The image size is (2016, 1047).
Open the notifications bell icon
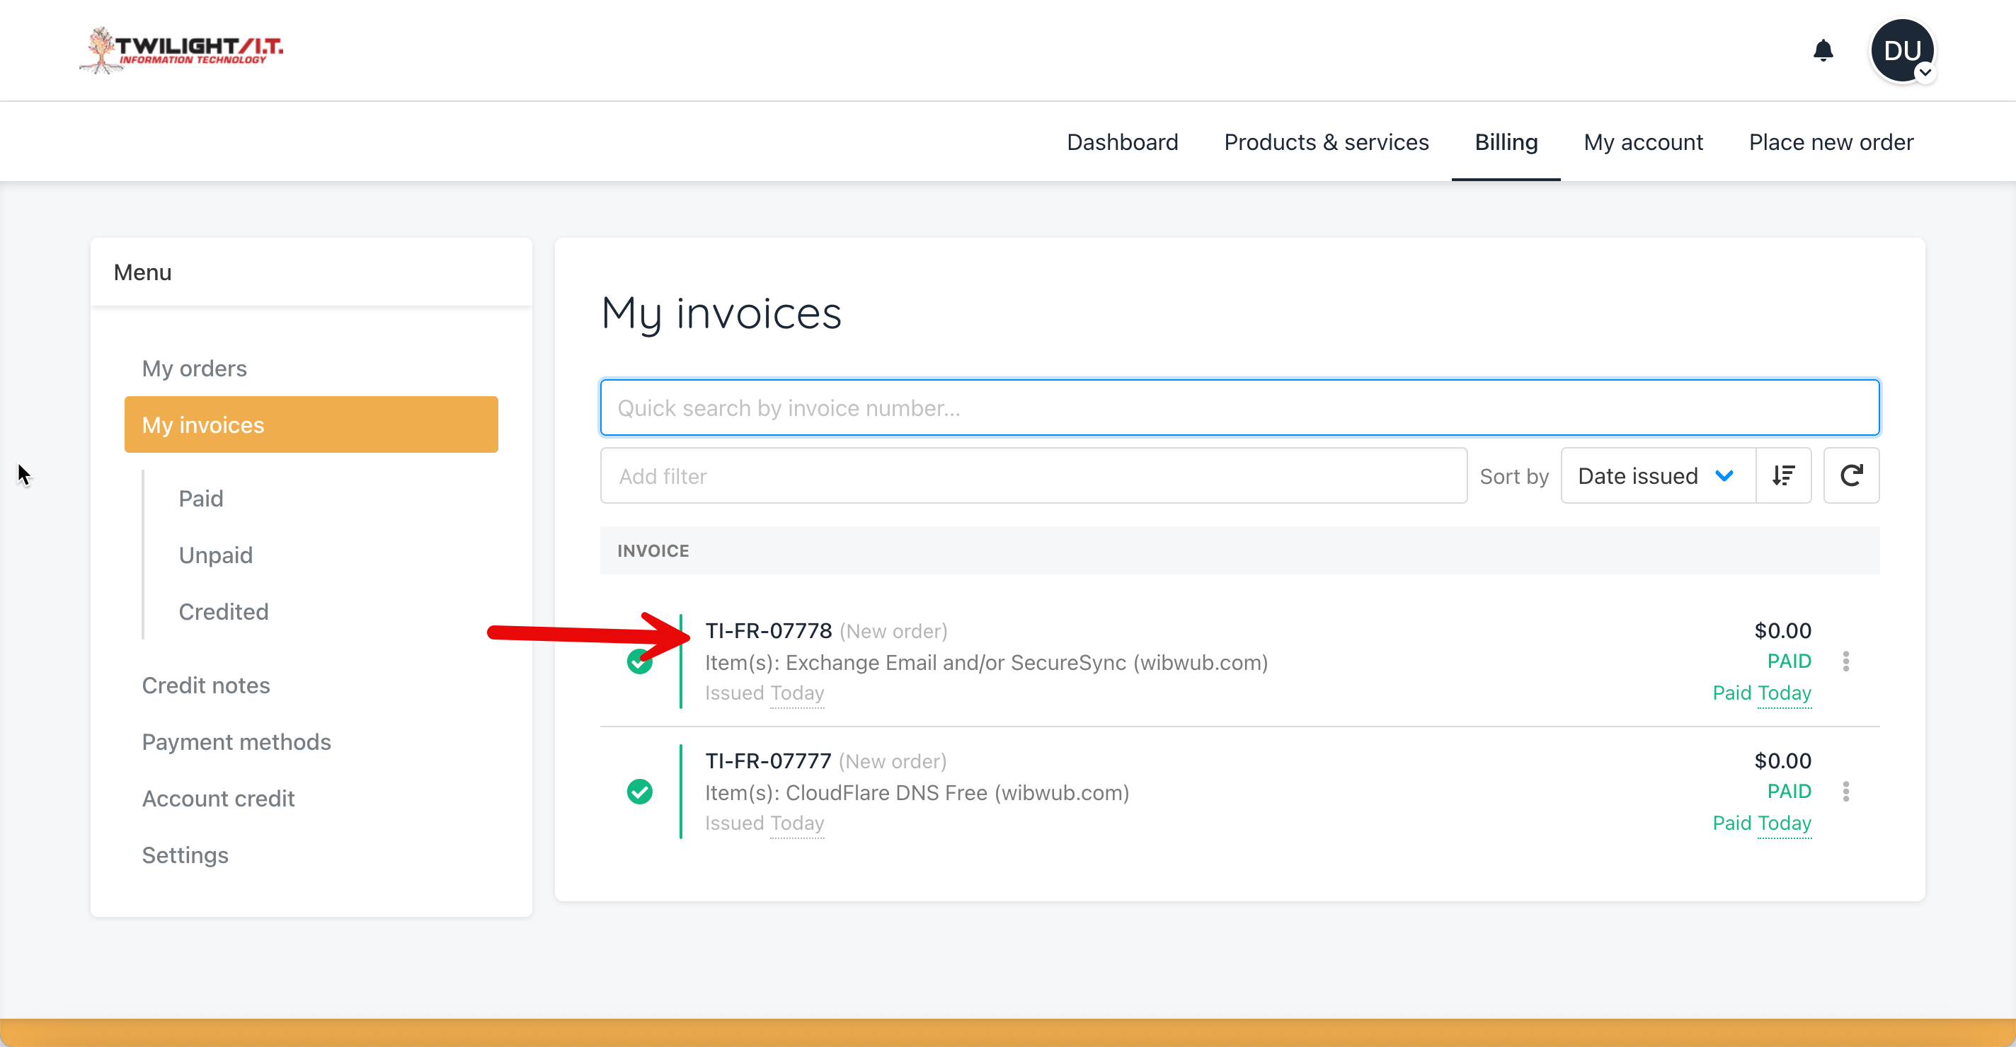[x=1823, y=51]
